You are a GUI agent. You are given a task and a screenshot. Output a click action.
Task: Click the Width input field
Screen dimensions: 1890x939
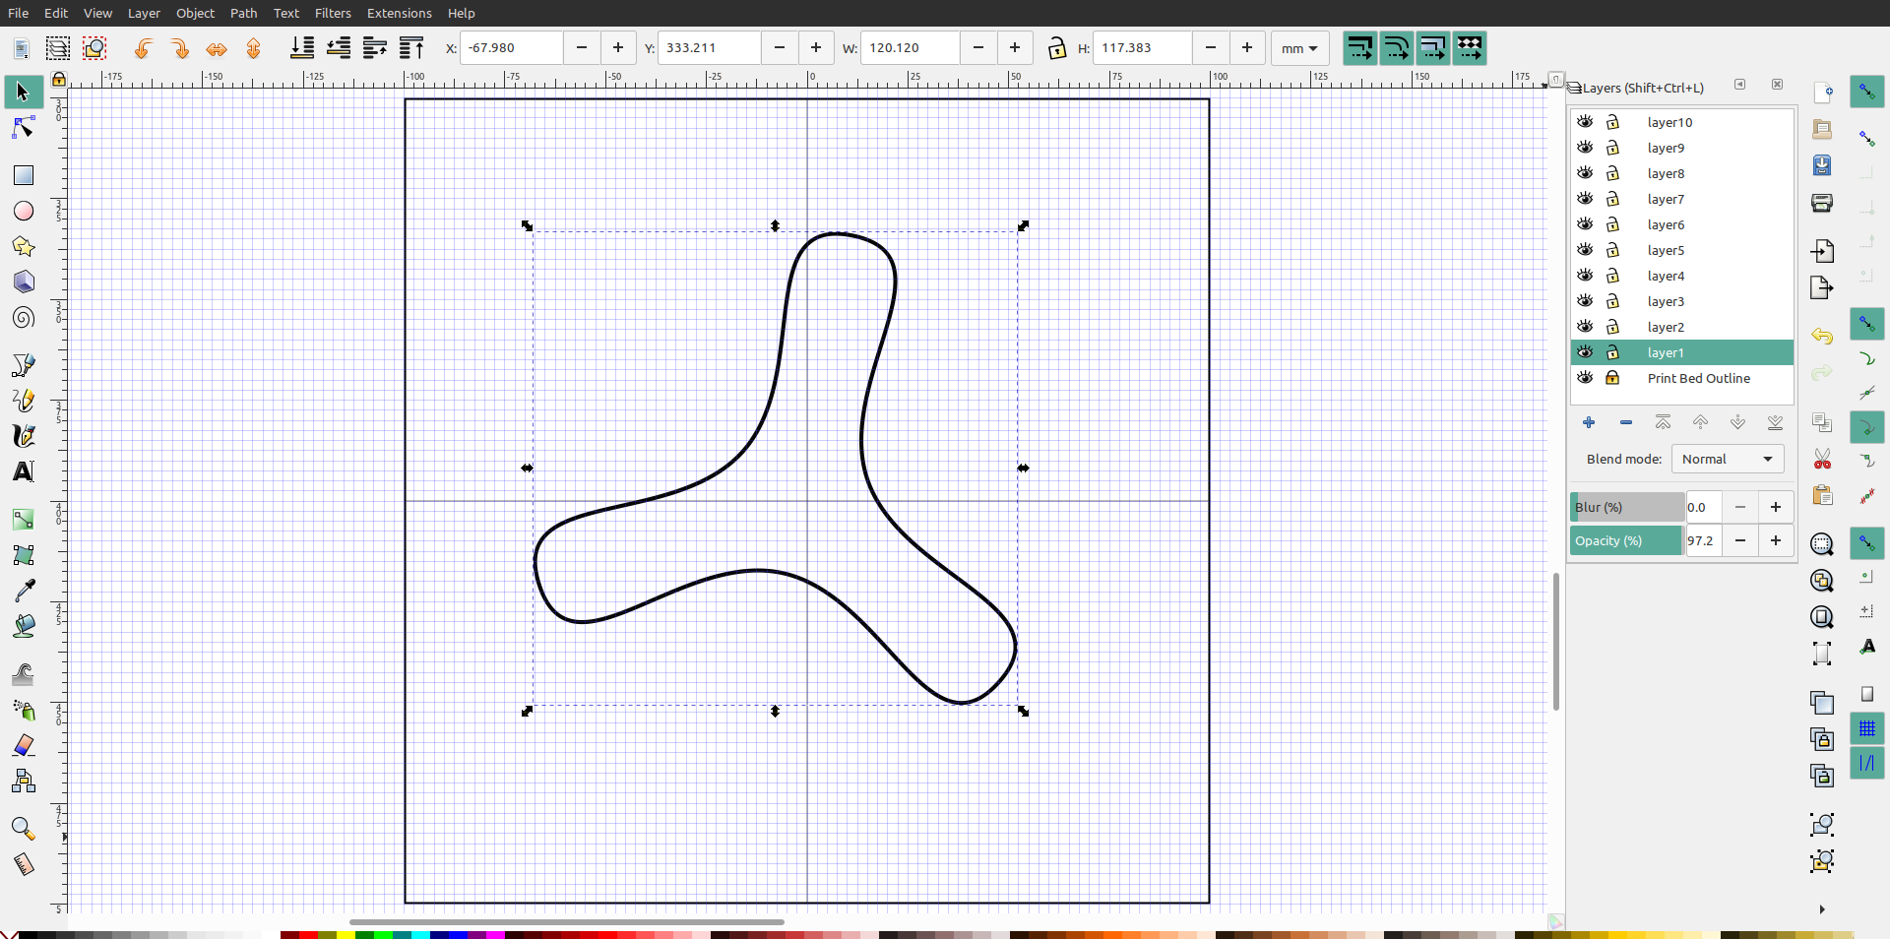[910, 48]
